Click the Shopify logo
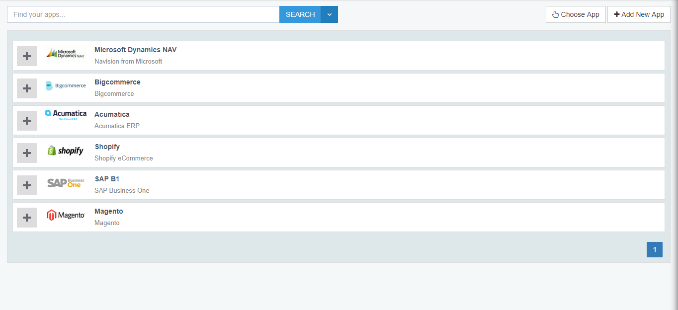678x310 pixels. tap(65, 150)
